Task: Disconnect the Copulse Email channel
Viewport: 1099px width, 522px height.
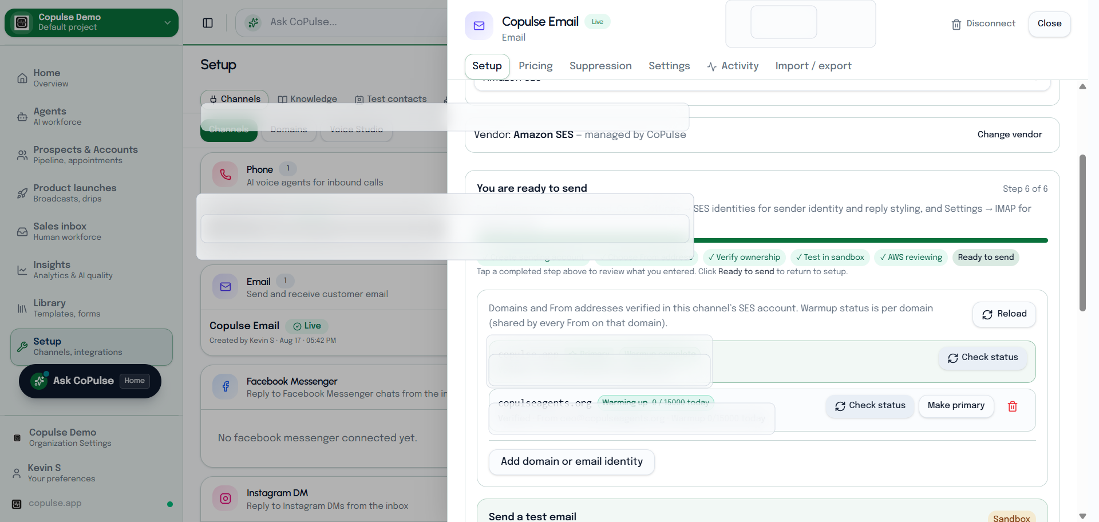Action: click(983, 24)
